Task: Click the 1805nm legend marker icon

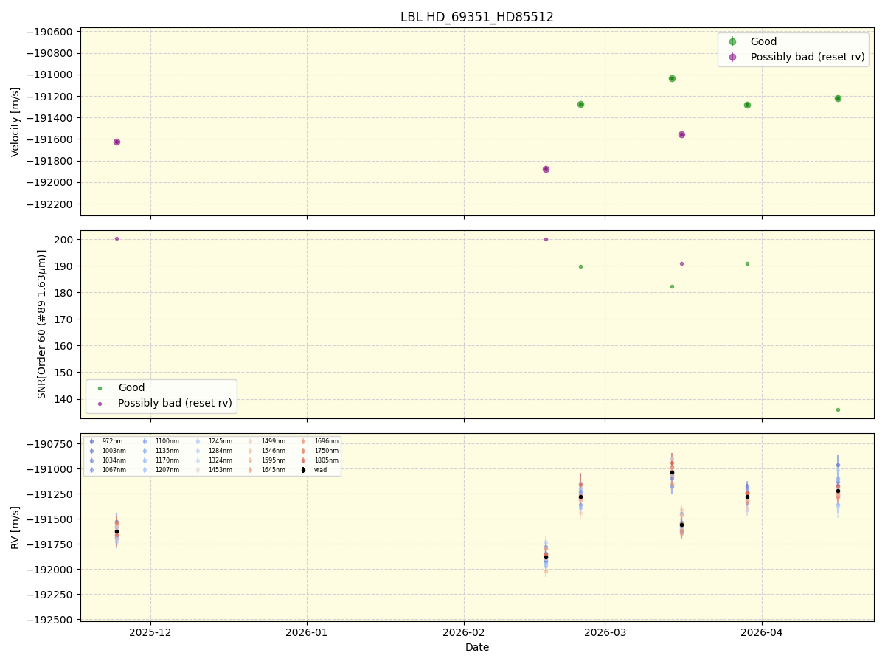Action: point(303,460)
